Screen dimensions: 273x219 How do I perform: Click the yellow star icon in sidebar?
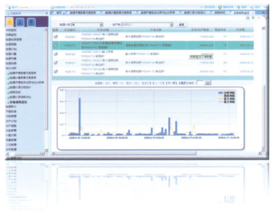(10, 22)
